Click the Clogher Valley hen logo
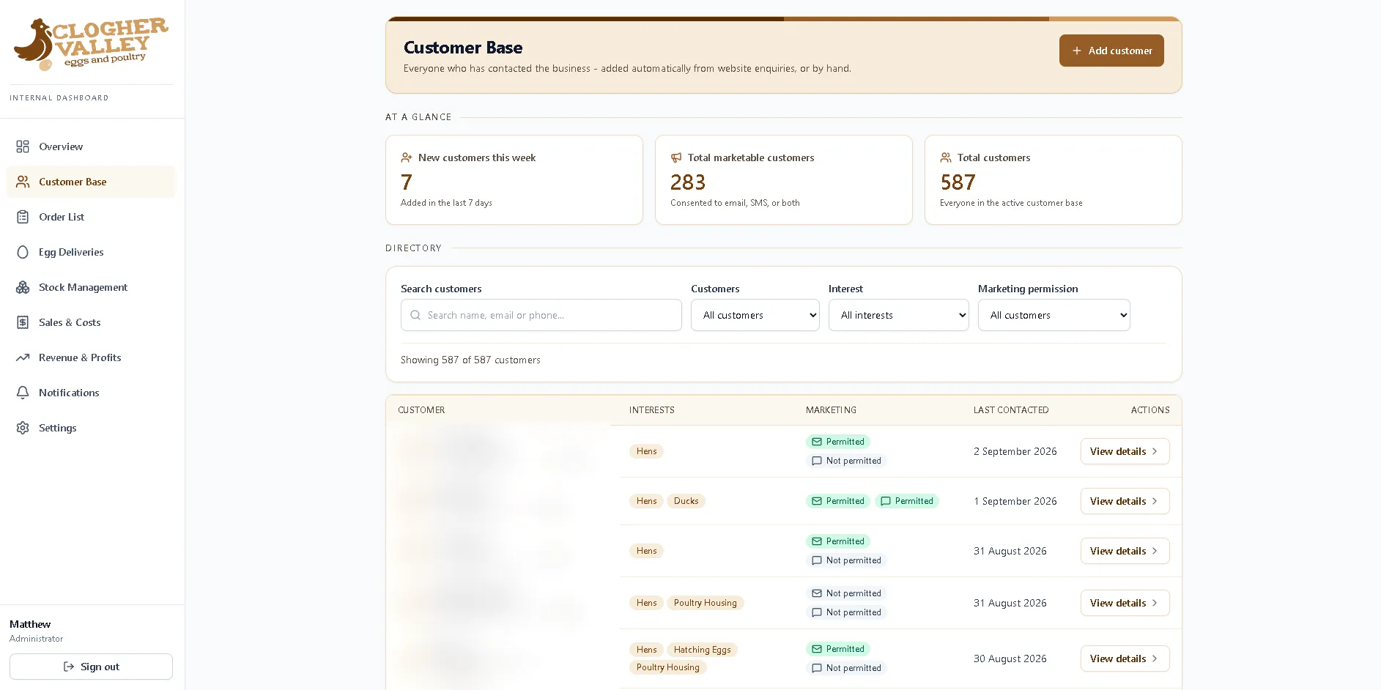1381x690 pixels. (91, 43)
